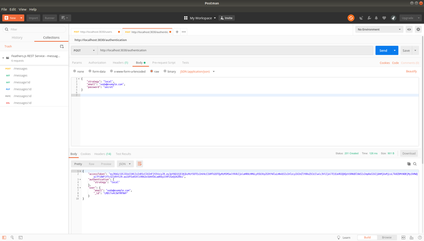Open environment quick look eye icon
The width and height of the screenshot is (424, 241).
tap(409, 29)
